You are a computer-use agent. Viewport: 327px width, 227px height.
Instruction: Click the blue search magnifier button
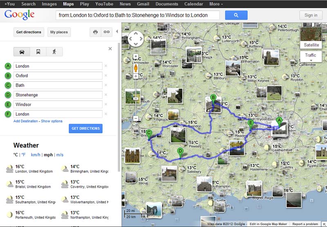pos(236,15)
